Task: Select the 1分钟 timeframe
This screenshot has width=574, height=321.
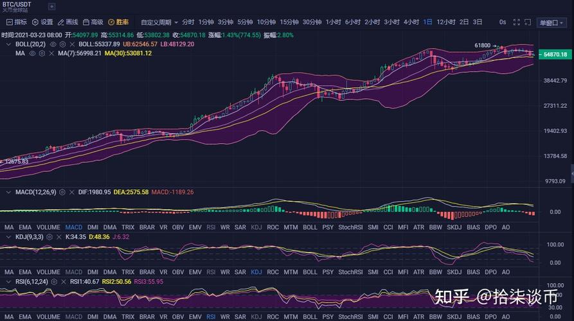Action: [206, 22]
